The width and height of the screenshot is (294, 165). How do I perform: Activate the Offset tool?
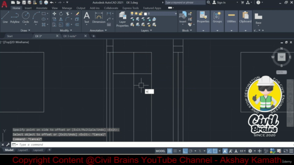pyautogui.click(x=77, y=24)
